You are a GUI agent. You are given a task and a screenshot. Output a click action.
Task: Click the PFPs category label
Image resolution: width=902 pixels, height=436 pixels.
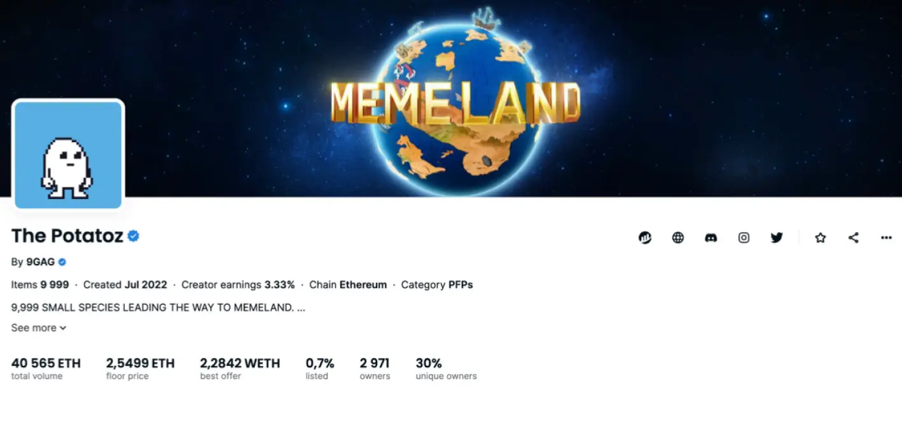(x=461, y=285)
